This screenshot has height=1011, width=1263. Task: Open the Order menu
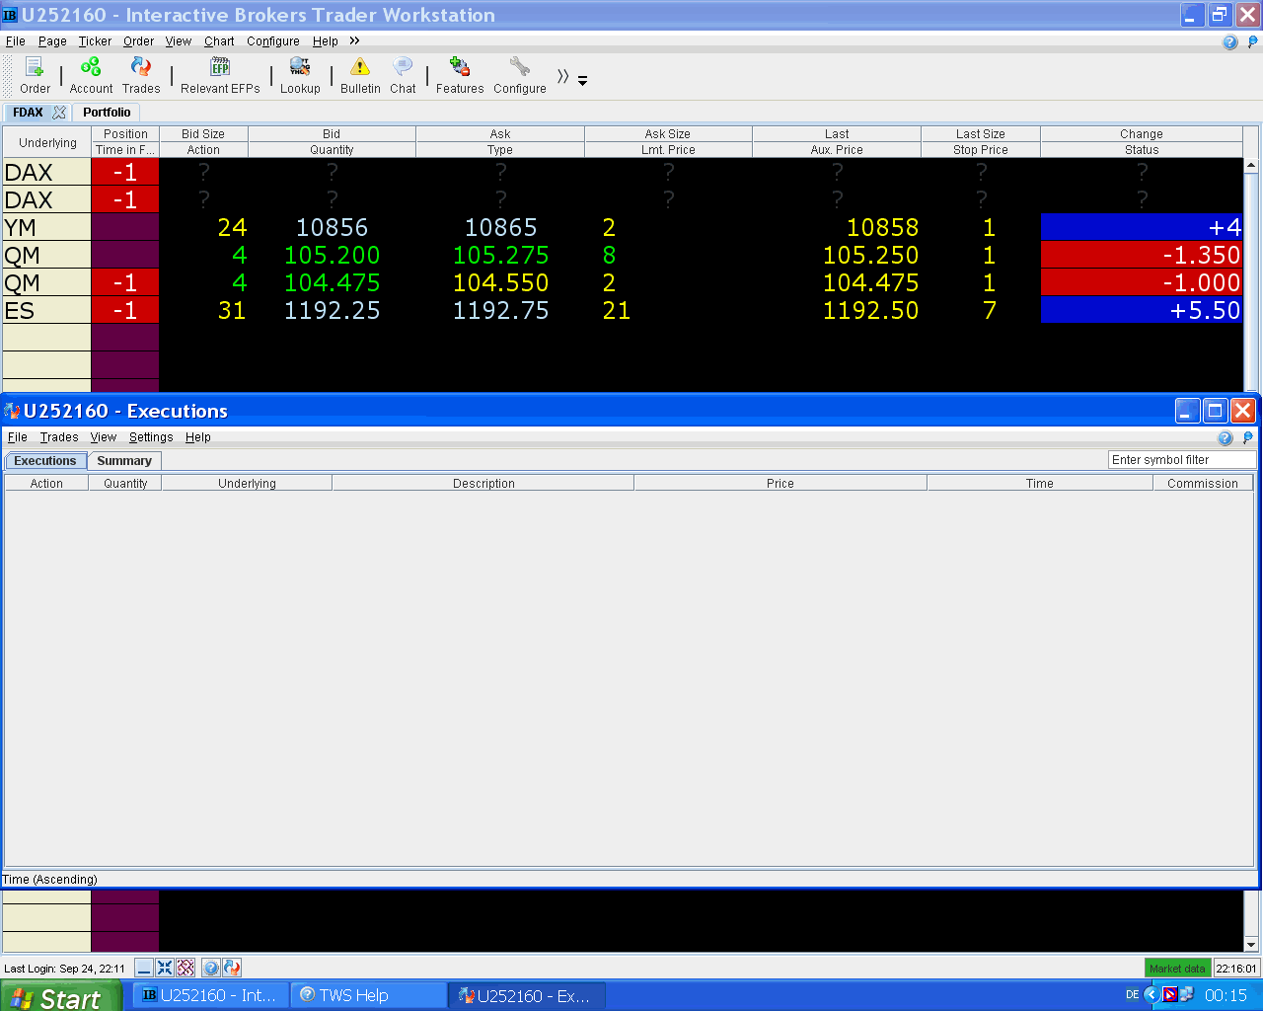point(138,41)
